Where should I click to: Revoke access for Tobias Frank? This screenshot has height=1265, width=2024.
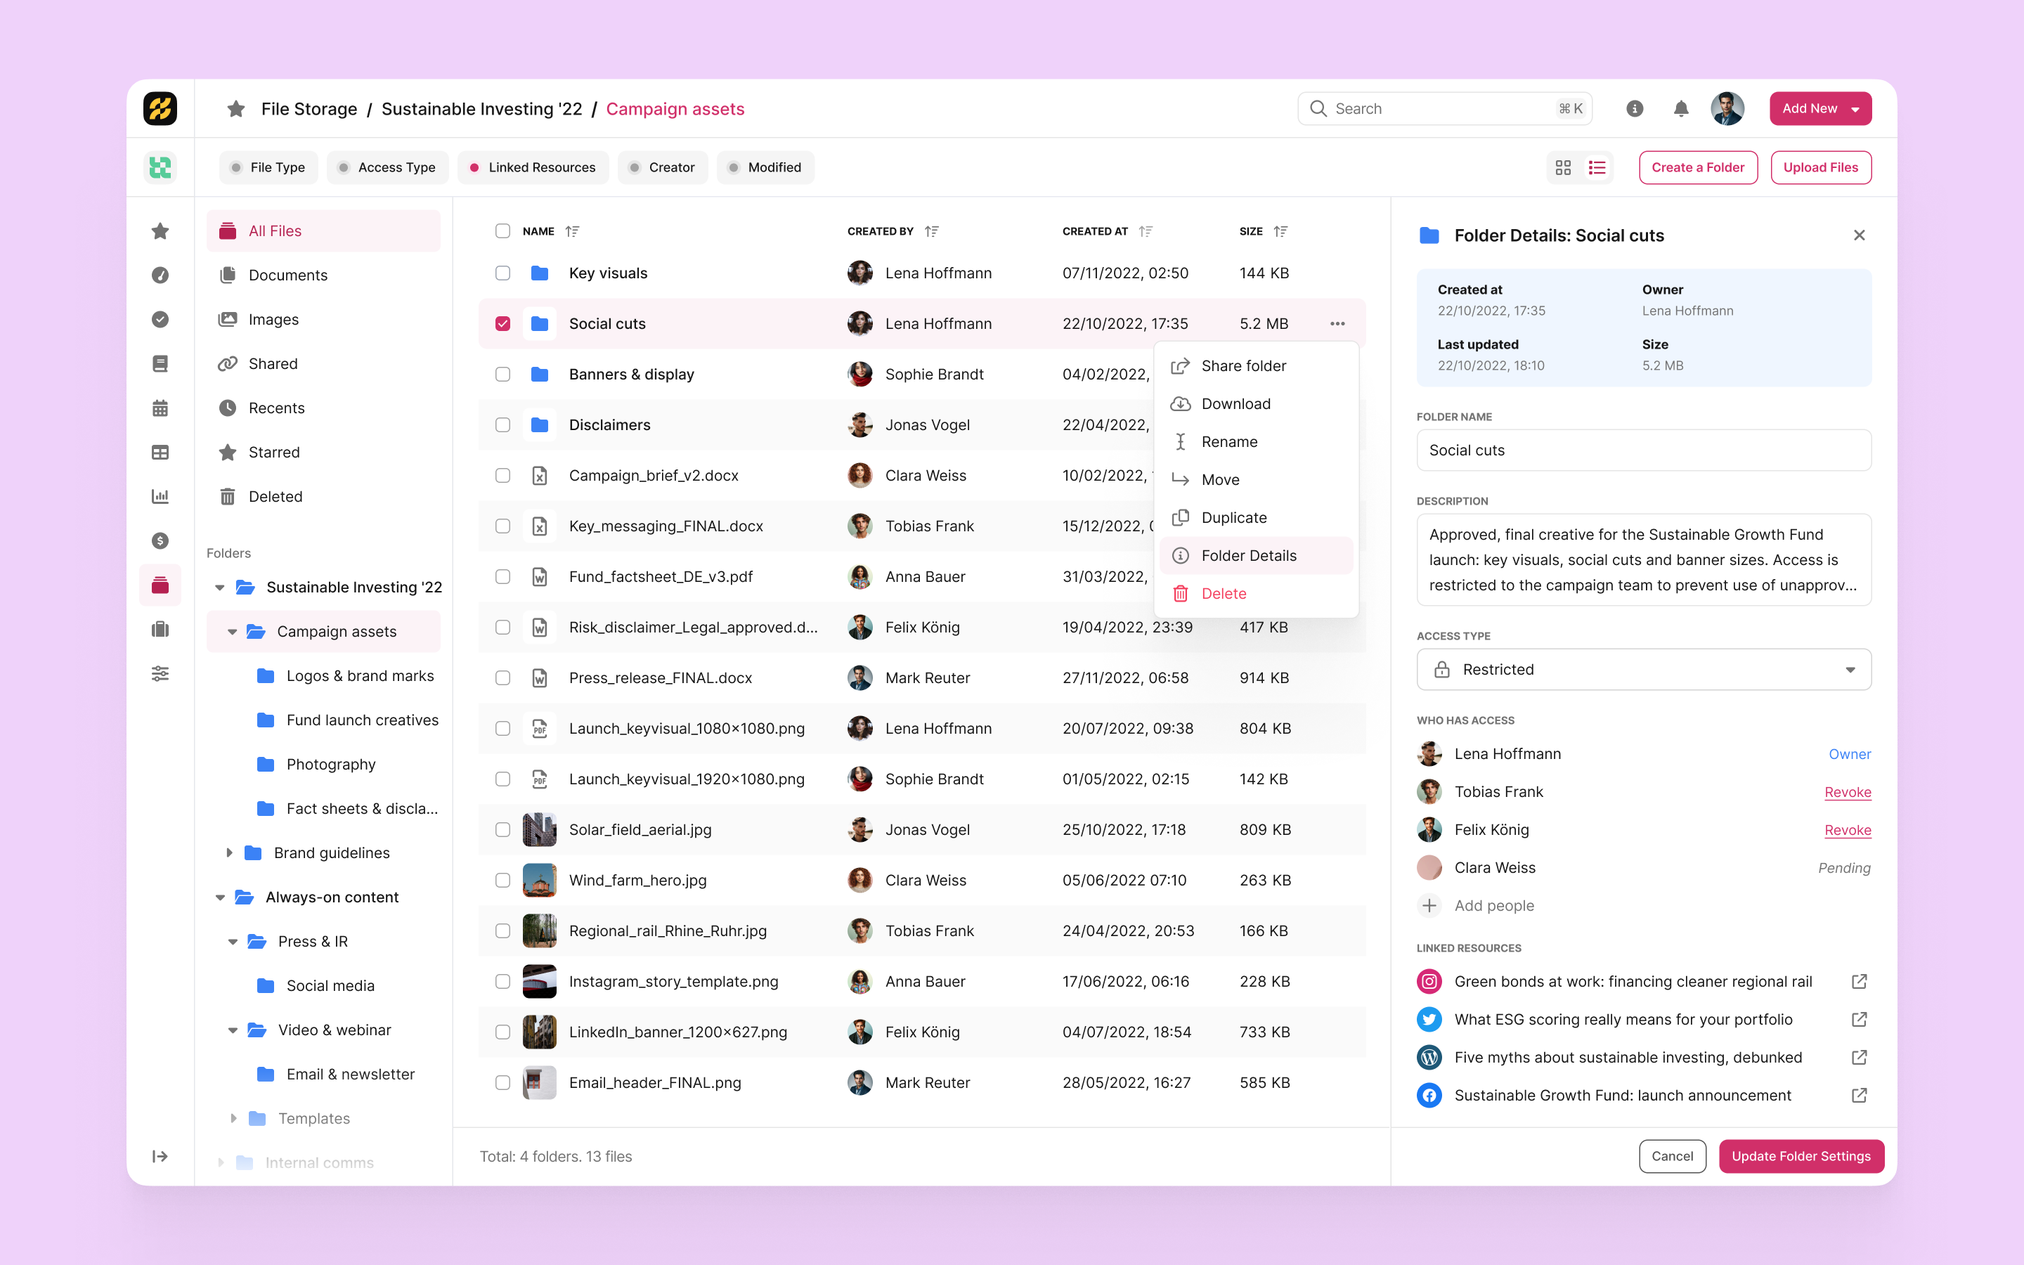pyautogui.click(x=1848, y=792)
